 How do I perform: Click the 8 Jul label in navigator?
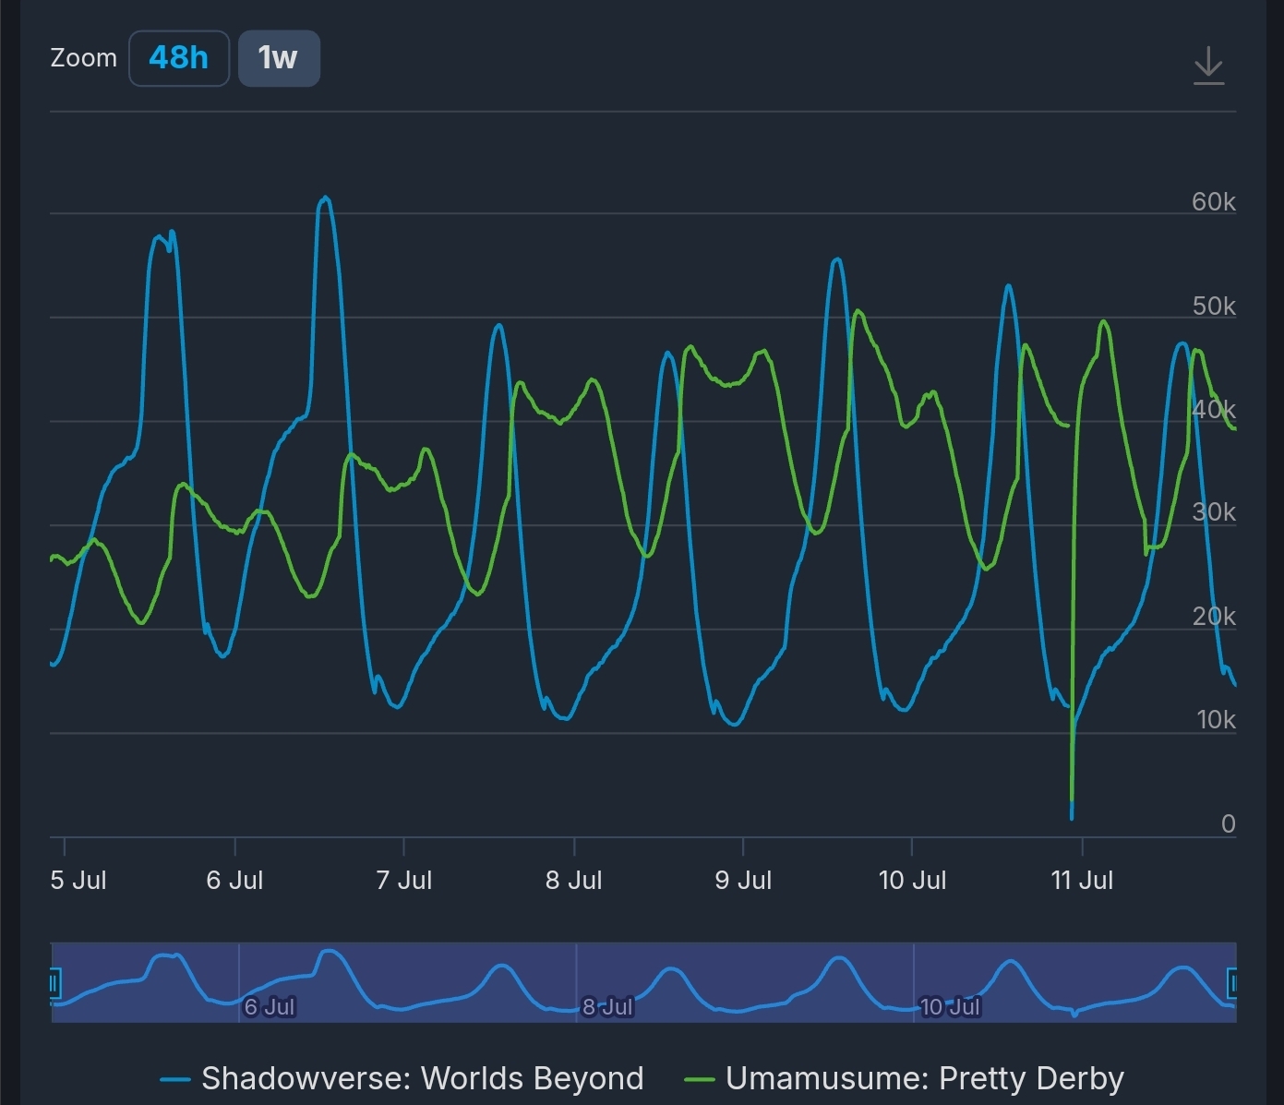point(607,1006)
